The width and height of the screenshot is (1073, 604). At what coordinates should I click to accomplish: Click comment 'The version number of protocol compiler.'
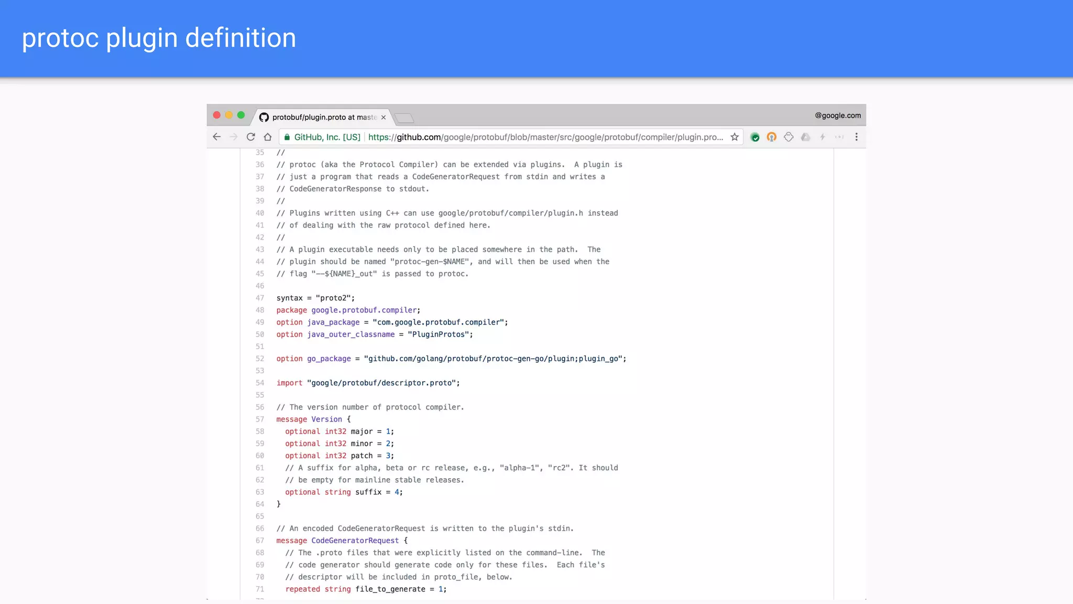[370, 407]
